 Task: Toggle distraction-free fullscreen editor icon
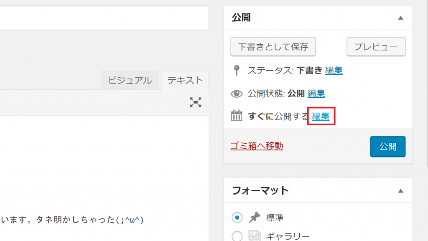tap(196, 102)
